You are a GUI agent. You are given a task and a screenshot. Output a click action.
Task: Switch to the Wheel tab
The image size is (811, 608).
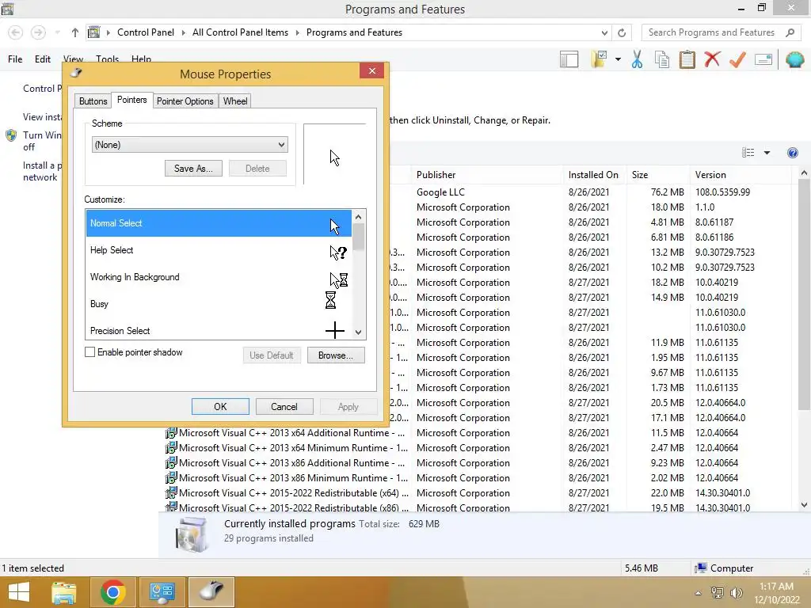click(235, 101)
